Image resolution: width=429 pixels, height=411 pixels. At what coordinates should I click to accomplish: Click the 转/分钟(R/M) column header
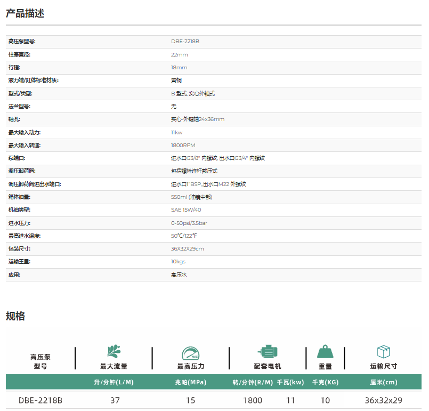pyautogui.click(x=253, y=382)
